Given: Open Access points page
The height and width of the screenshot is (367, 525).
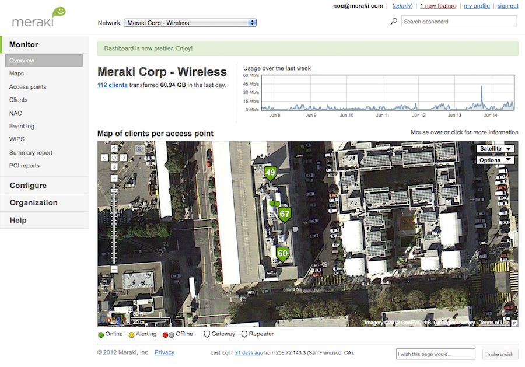Looking at the screenshot, I should 28,87.
